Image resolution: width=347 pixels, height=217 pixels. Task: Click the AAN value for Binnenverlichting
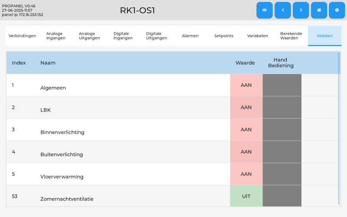tap(246, 129)
